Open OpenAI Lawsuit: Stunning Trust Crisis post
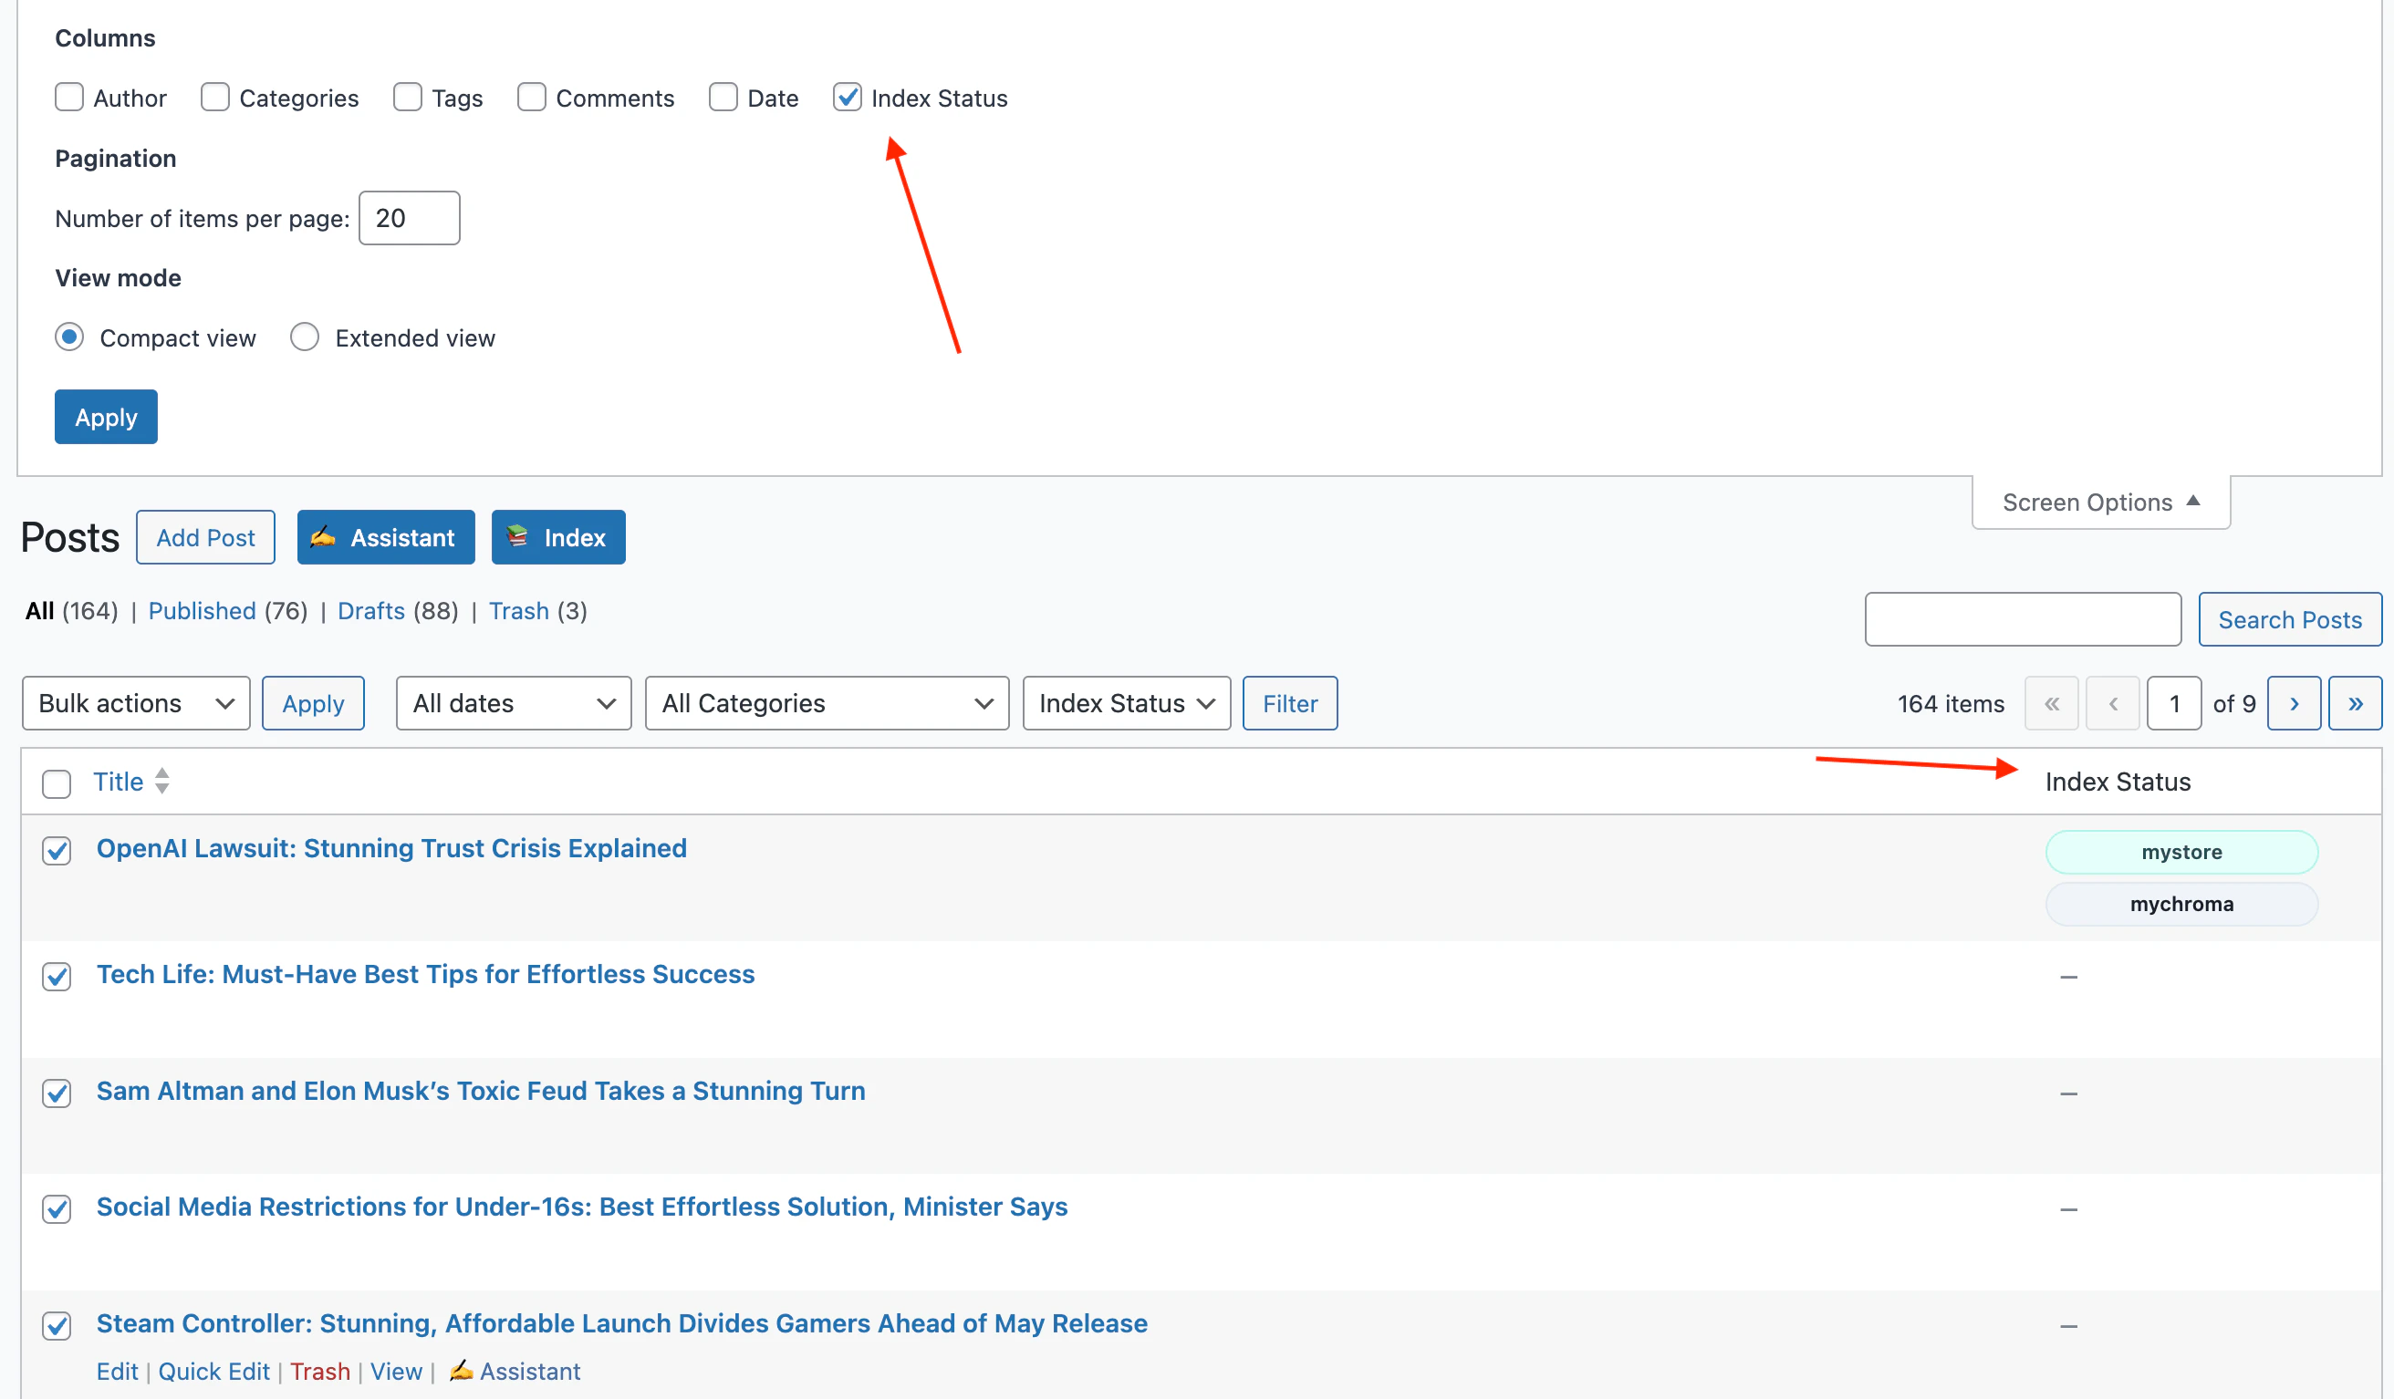 point(391,848)
